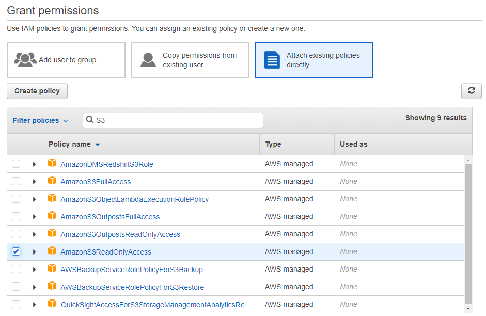486x316 pixels.
Task: Click the policy search field containing S3
Action: pyautogui.click(x=176, y=120)
